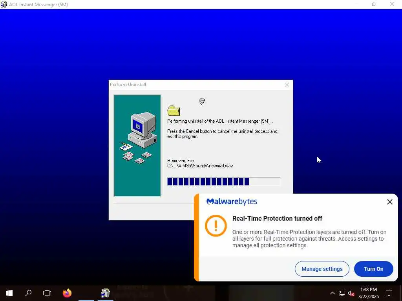Click 'Performing uninstall of the AOL Instant Messenger' text
Image resolution: width=402 pixels, height=301 pixels.
click(x=220, y=121)
